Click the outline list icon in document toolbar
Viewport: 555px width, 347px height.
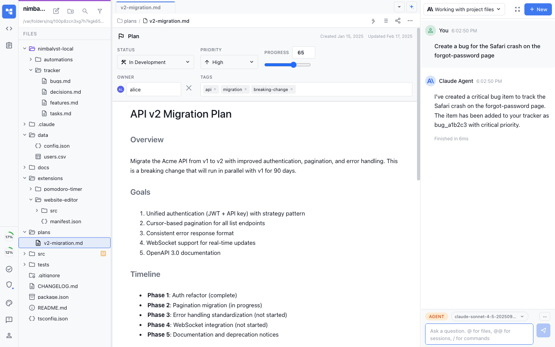click(x=386, y=21)
